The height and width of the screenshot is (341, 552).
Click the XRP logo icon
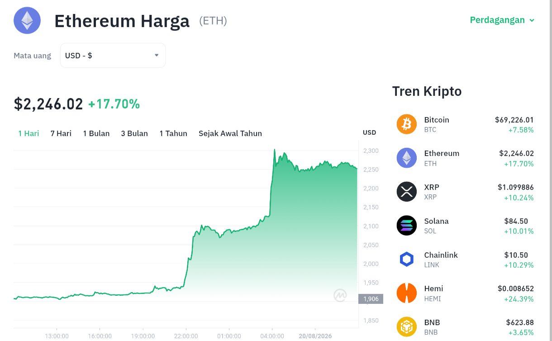pyautogui.click(x=407, y=192)
